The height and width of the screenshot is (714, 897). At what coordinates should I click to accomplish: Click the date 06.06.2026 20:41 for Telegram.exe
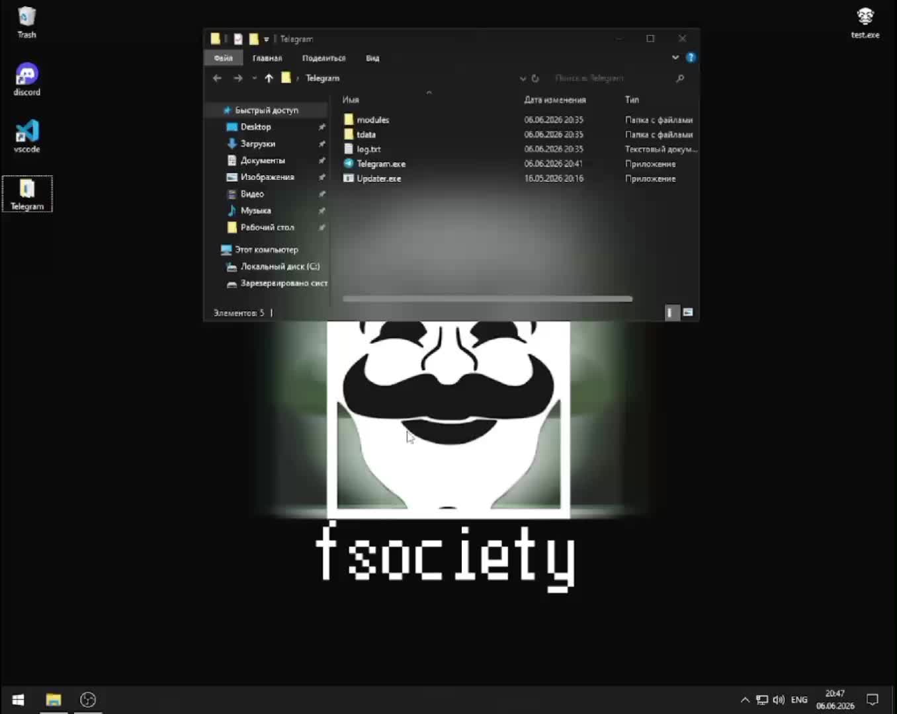click(554, 164)
